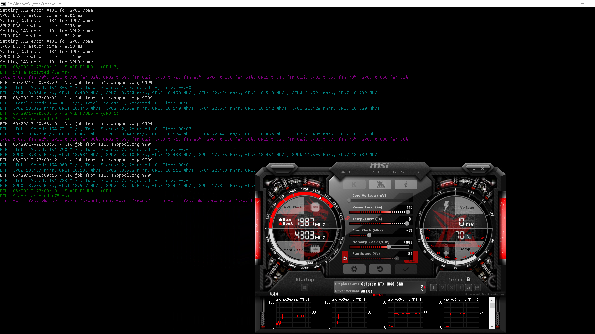The image size is (595, 334).
Task: Click the GPU chip icon on the clock gauge
Action: (315, 207)
